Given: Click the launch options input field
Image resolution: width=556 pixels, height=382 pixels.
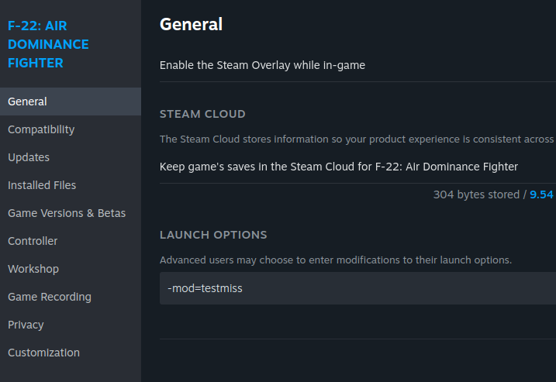Looking at the screenshot, I should tap(357, 288).
